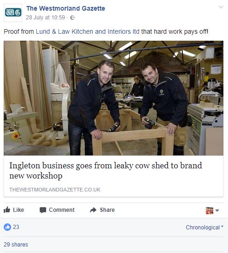Viewport: 228px width, 253px height.
Task: View the 29 shares list
Action: [16, 245]
